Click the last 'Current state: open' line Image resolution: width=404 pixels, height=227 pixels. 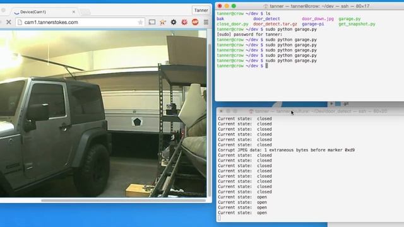[x=242, y=213]
